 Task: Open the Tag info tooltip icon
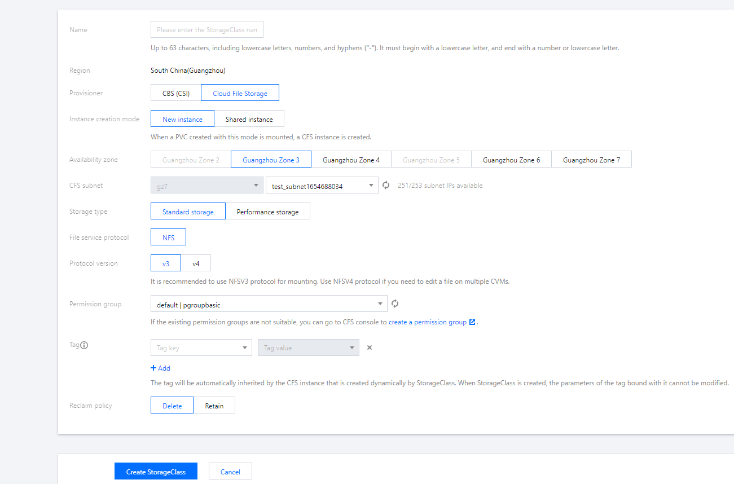pos(84,345)
